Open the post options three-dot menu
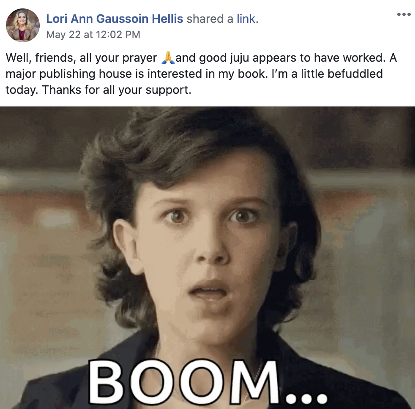Viewport: 415px width, 409px height. point(404,14)
